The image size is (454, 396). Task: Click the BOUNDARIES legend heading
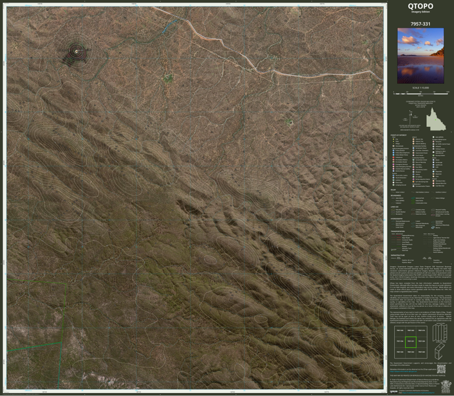(x=396, y=196)
